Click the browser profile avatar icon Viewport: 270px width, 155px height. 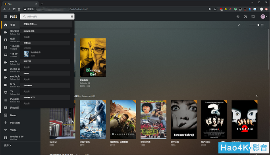261,9
